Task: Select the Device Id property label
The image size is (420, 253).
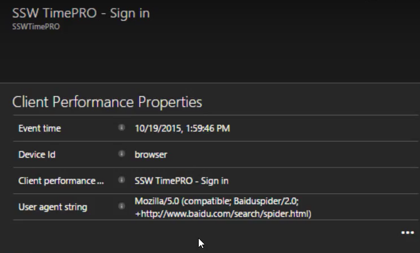Action: point(37,154)
